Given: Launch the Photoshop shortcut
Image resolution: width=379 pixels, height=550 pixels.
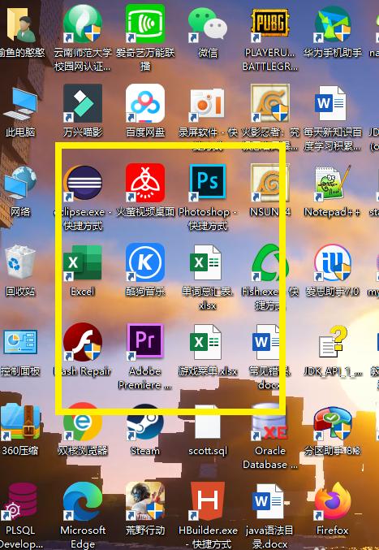Looking at the screenshot, I should coord(208,183).
